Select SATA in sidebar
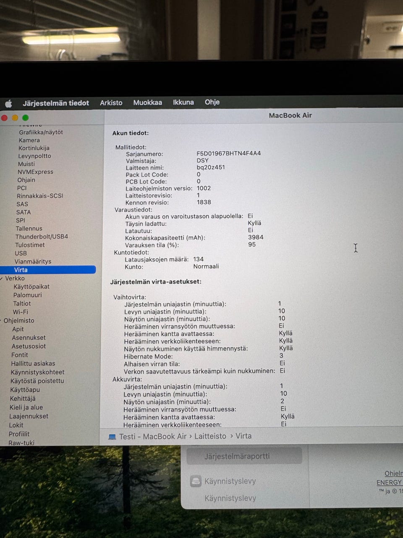The height and width of the screenshot is (538, 403). (x=24, y=212)
